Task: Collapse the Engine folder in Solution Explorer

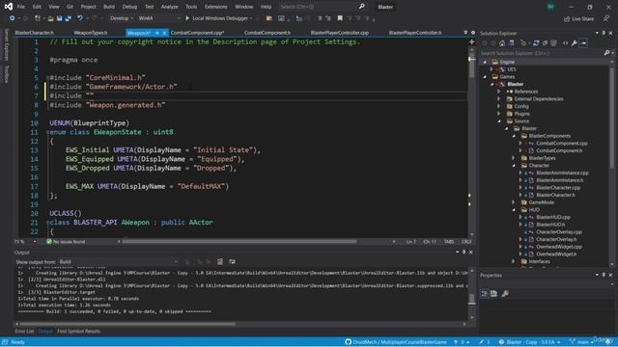Action: [485, 62]
